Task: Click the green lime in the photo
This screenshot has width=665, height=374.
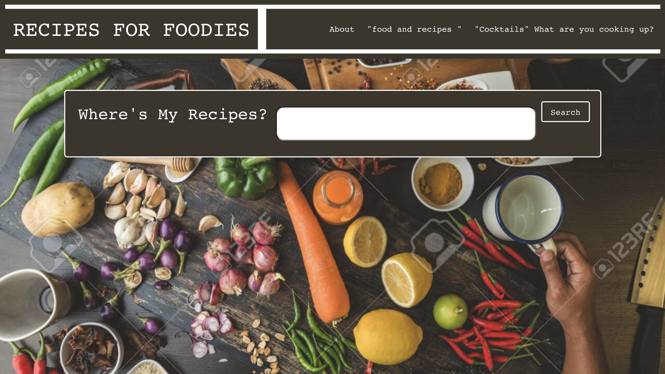Action: (450, 312)
